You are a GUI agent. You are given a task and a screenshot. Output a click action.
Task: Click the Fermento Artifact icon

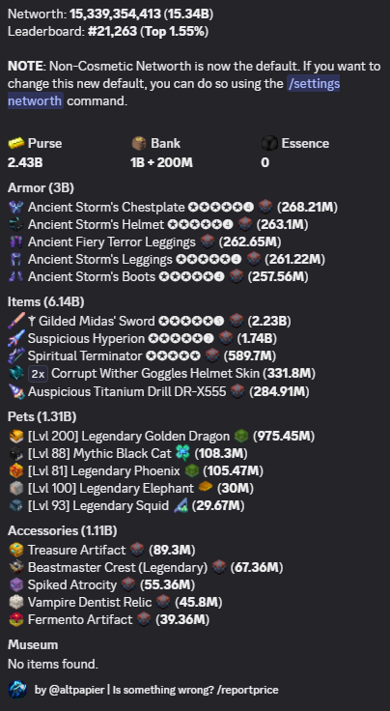[16, 620]
